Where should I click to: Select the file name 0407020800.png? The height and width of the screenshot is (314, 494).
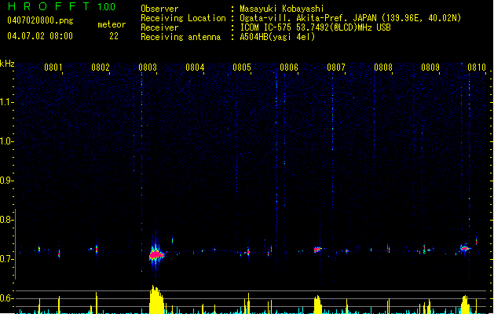40,20
